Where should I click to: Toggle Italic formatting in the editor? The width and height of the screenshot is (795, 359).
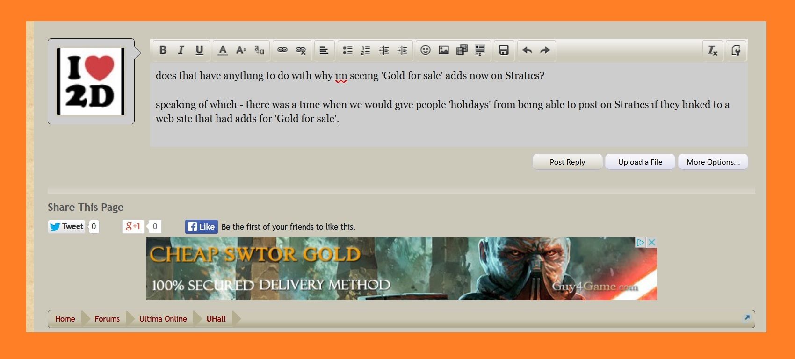pyautogui.click(x=181, y=50)
